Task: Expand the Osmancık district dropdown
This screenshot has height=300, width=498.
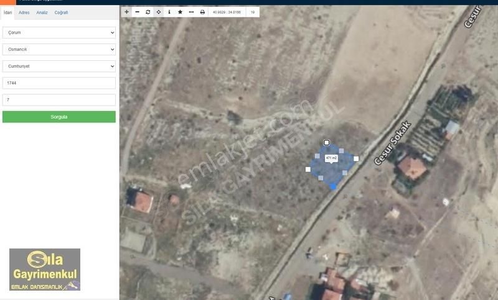Action: [x=59, y=50]
